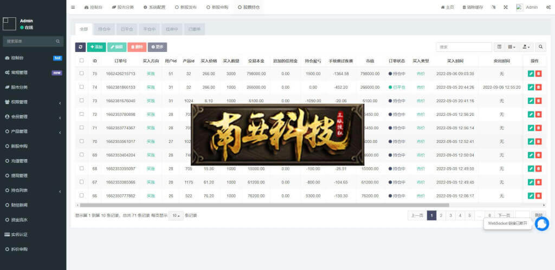Expand the 产品管理 sidebar menu
555x270 pixels.
click(33, 131)
